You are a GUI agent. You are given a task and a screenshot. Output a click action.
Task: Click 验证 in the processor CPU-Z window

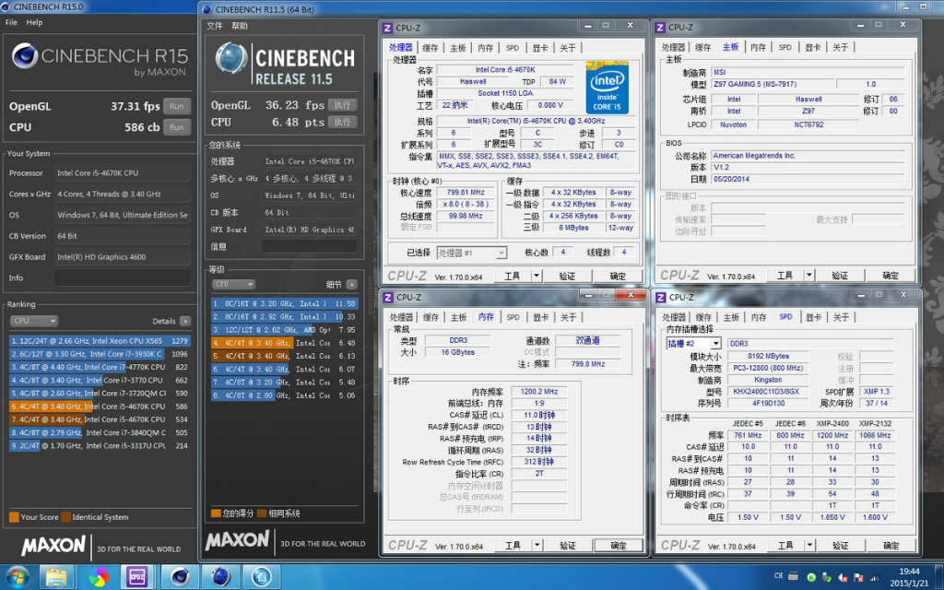(x=567, y=276)
